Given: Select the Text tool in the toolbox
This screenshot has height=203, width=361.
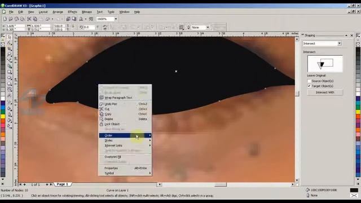Looking at the screenshot, I should tap(10, 95).
